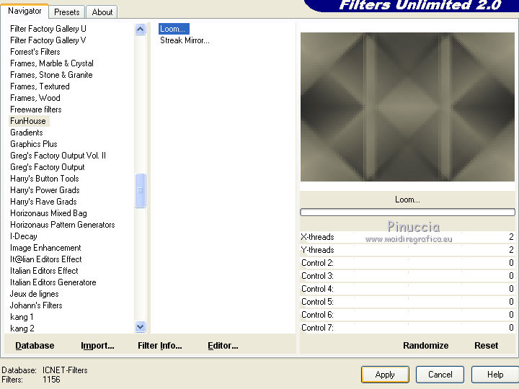Click the progress bar under Loom title
Viewport: 519px width, 389px height.
pos(407,212)
